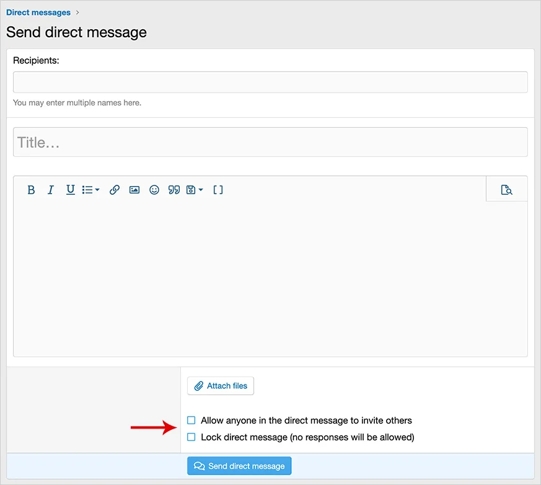Viewport: 541px width, 485px height.
Task: Check the Lock direct message option
Action: pyautogui.click(x=191, y=437)
